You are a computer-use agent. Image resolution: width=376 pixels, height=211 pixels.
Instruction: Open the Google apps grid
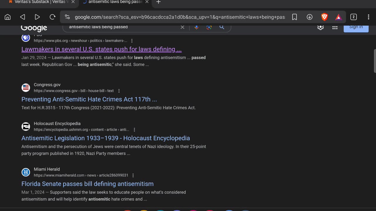[x=335, y=28]
